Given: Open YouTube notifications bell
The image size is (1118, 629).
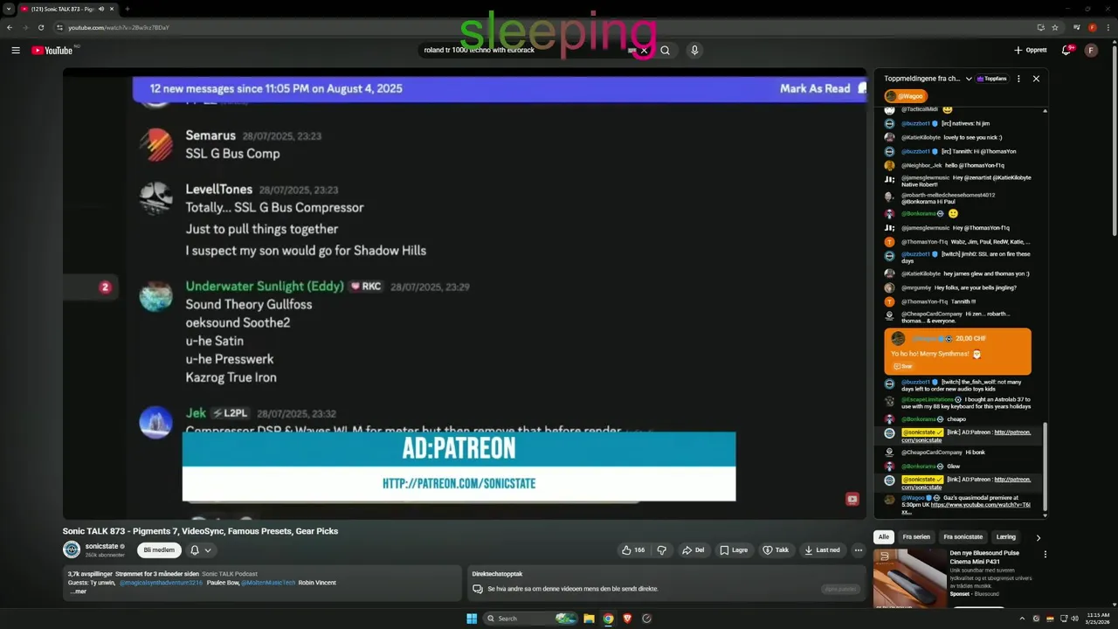Looking at the screenshot, I should click(1066, 50).
